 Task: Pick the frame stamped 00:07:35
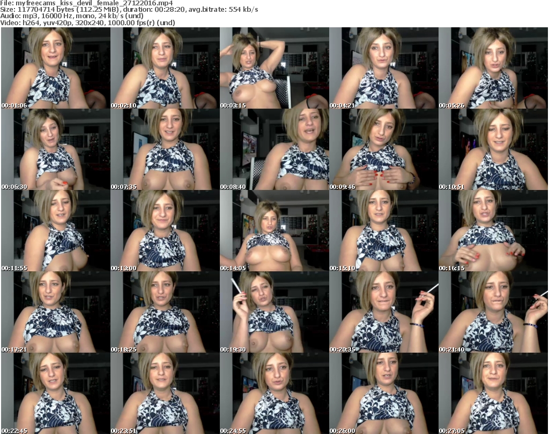coord(165,149)
